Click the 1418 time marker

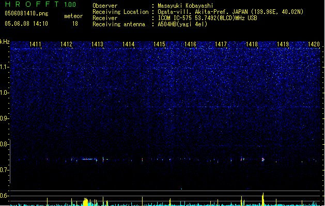point(252,44)
